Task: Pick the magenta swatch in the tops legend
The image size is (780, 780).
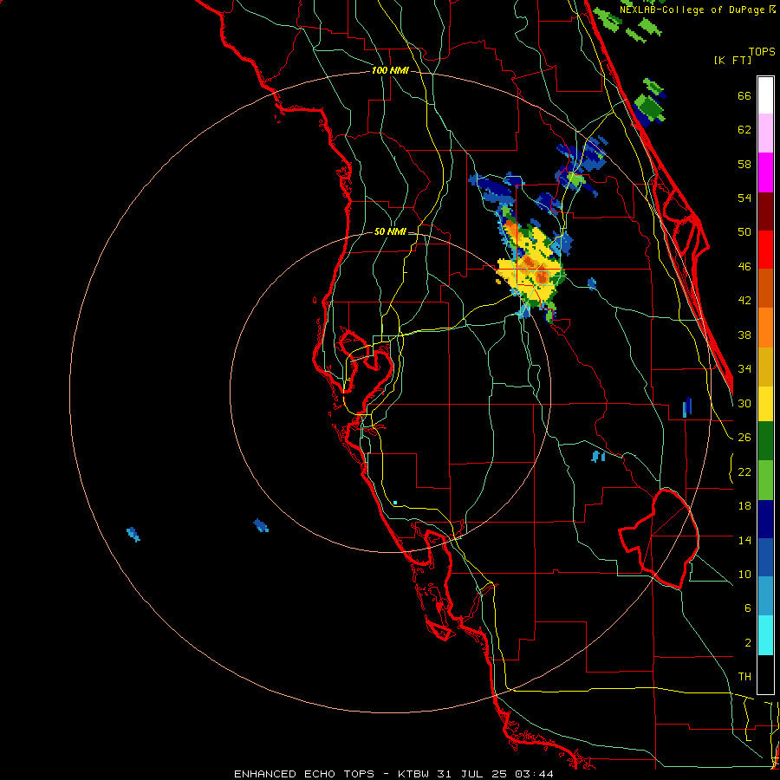Action: click(x=765, y=172)
